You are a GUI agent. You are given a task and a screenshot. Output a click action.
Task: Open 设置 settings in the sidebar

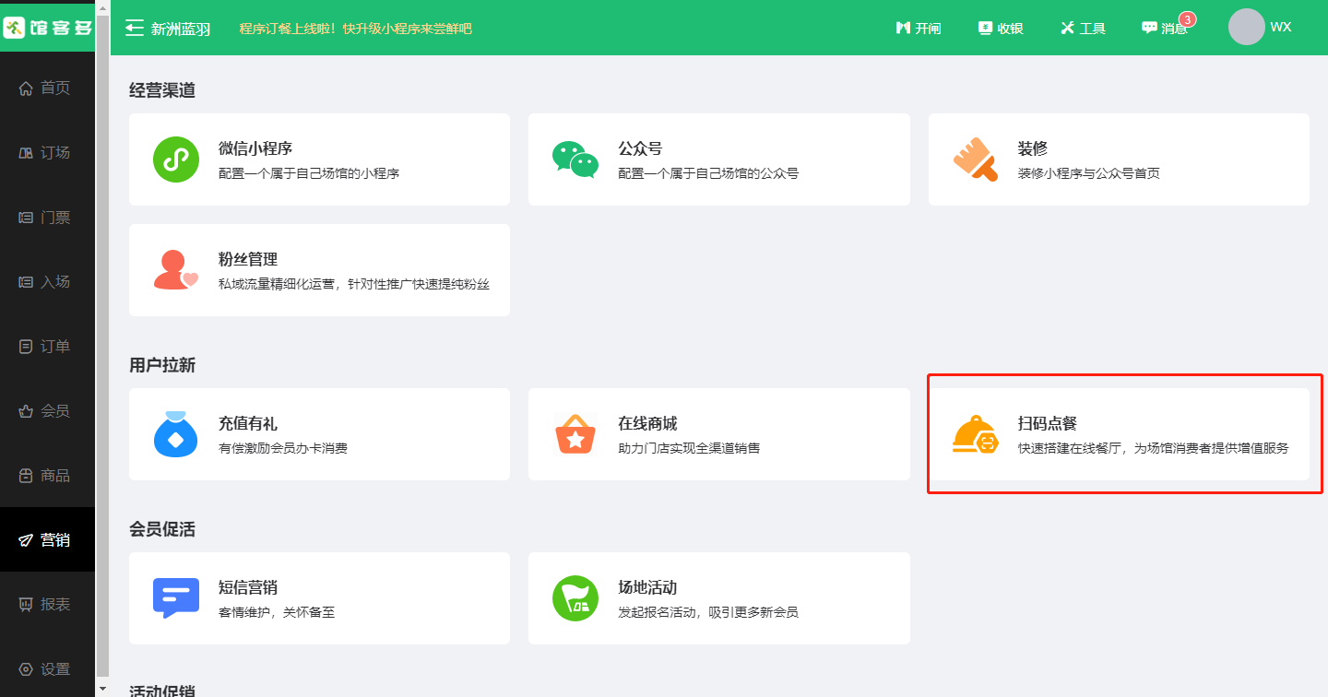47,669
